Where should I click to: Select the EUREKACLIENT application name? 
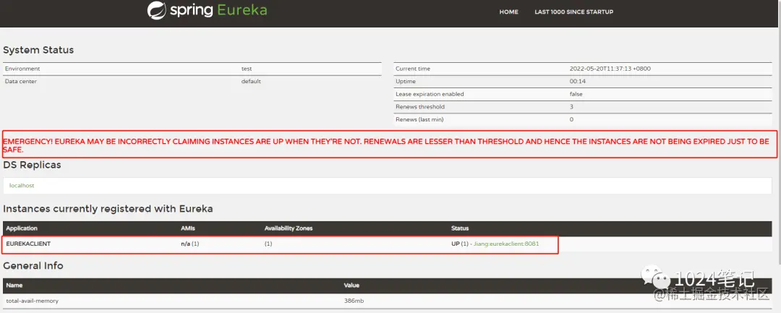click(x=28, y=244)
